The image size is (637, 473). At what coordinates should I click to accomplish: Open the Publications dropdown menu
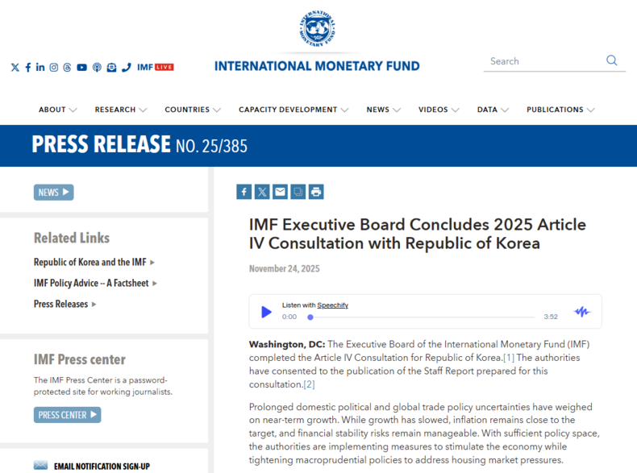coord(560,110)
